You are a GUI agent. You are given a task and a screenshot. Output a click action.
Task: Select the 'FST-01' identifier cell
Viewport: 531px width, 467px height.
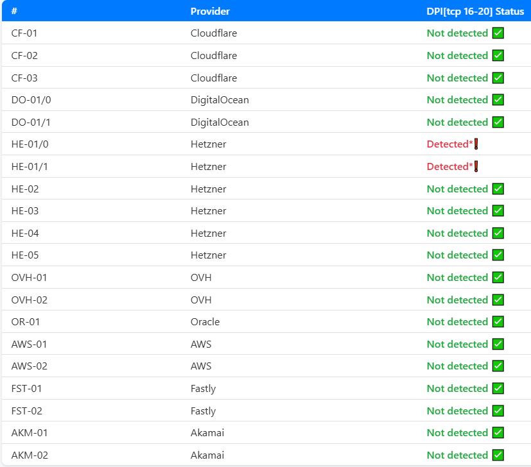click(x=26, y=389)
